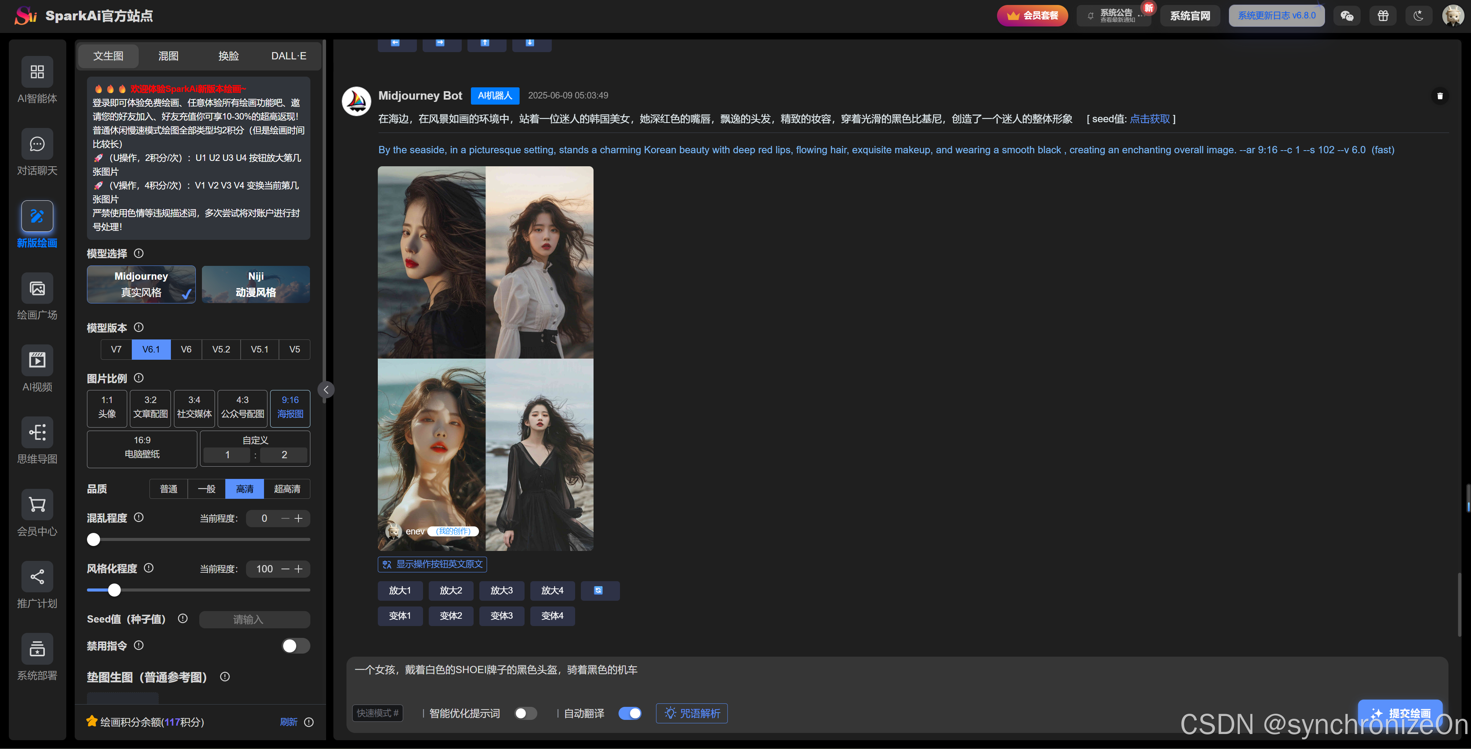Click the delete trash icon on message
The image size is (1471, 749).
click(x=1440, y=96)
